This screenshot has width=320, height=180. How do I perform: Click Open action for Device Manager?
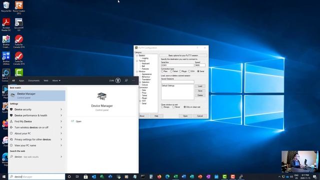pos(78,121)
